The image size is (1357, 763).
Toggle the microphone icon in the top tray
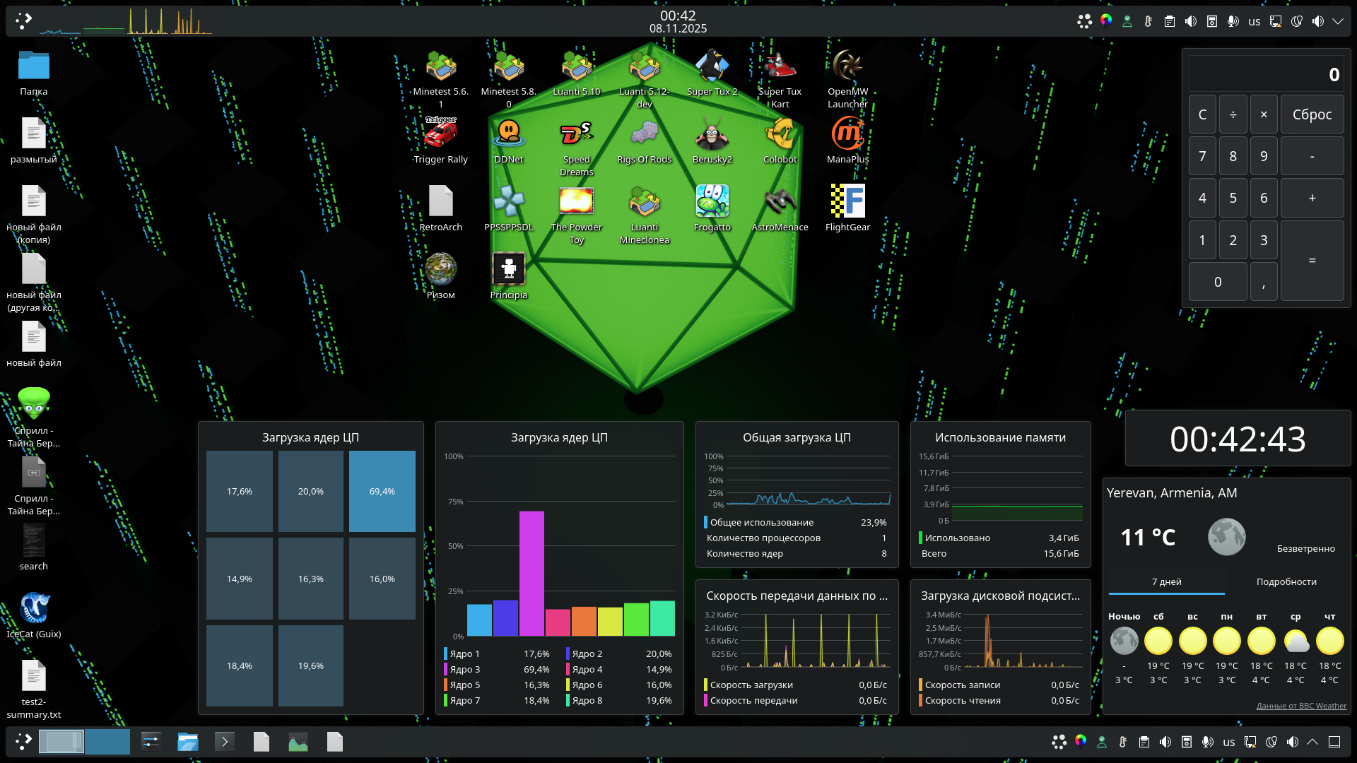tap(1233, 21)
